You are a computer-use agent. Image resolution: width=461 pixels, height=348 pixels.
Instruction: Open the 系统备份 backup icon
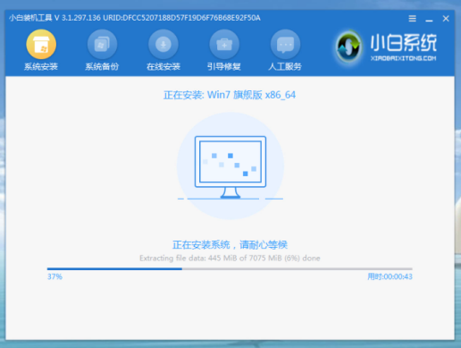[x=102, y=44]
